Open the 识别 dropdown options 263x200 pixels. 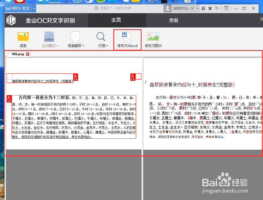[x=107, y=45]
